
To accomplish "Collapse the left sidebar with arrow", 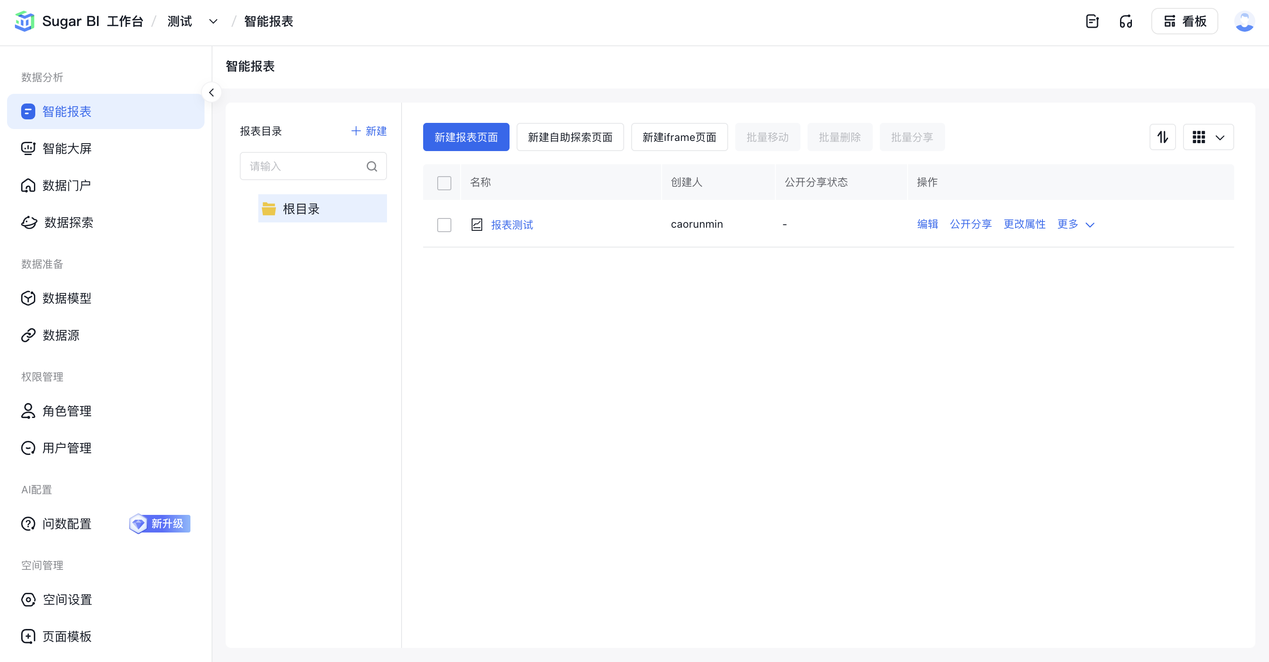I will coord(211,92).
